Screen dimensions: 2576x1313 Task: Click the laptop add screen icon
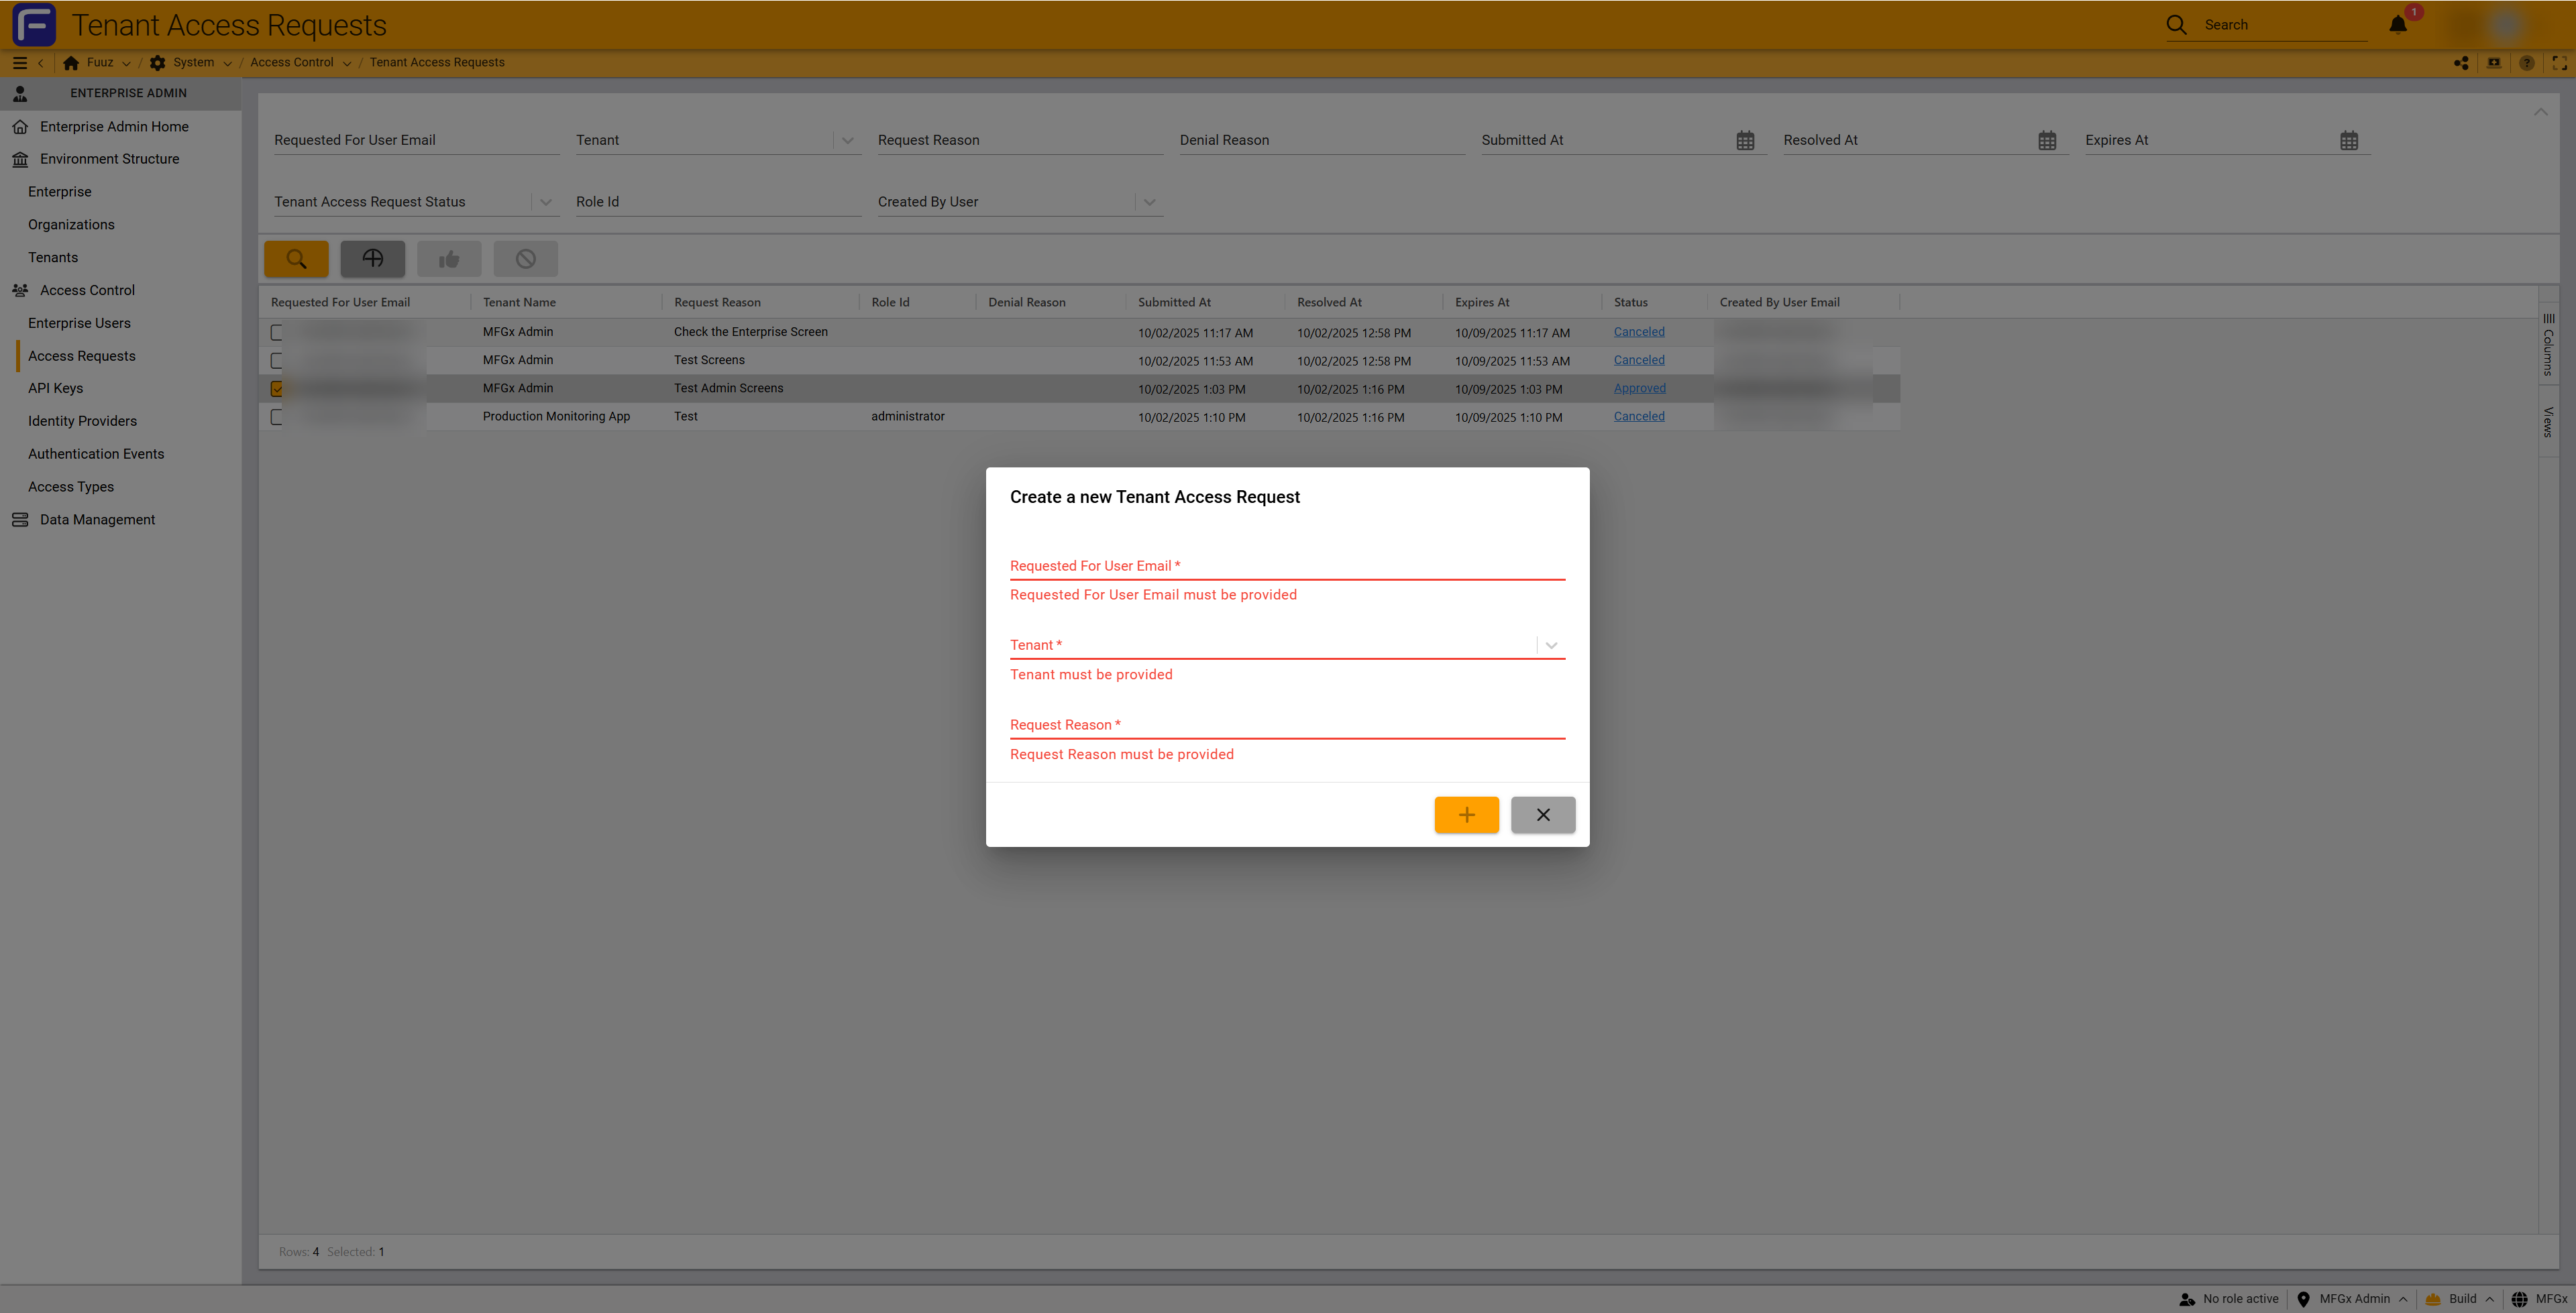(x=2494, y=63)
